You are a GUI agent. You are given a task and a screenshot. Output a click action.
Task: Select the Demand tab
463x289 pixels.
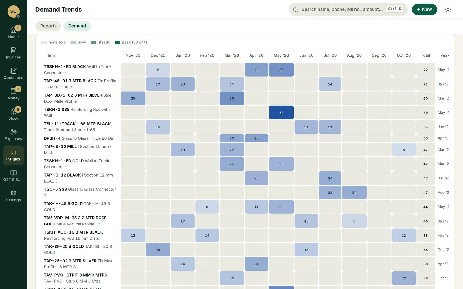[x=77, y=26]
